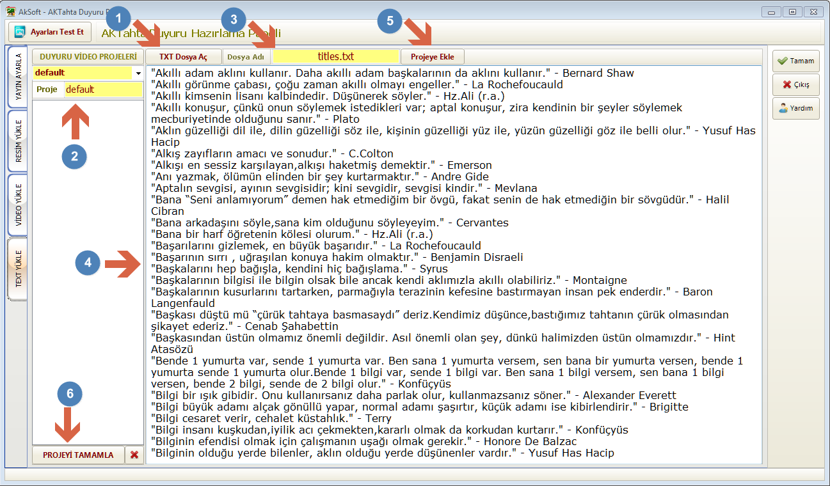Click the 'Bende 1 yumurta var' quote
Viewport: 830px width, 486px height.
[447, 372]
